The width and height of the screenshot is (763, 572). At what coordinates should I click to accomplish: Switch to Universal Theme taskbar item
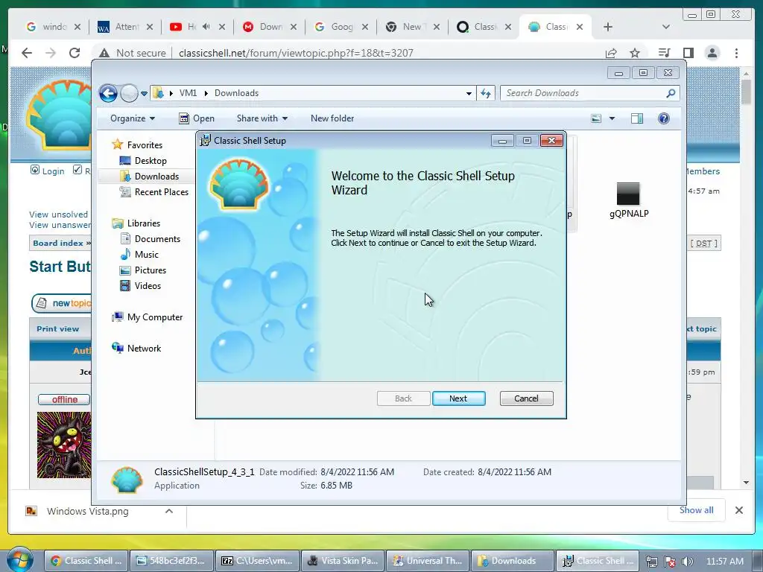click(428, 560)
